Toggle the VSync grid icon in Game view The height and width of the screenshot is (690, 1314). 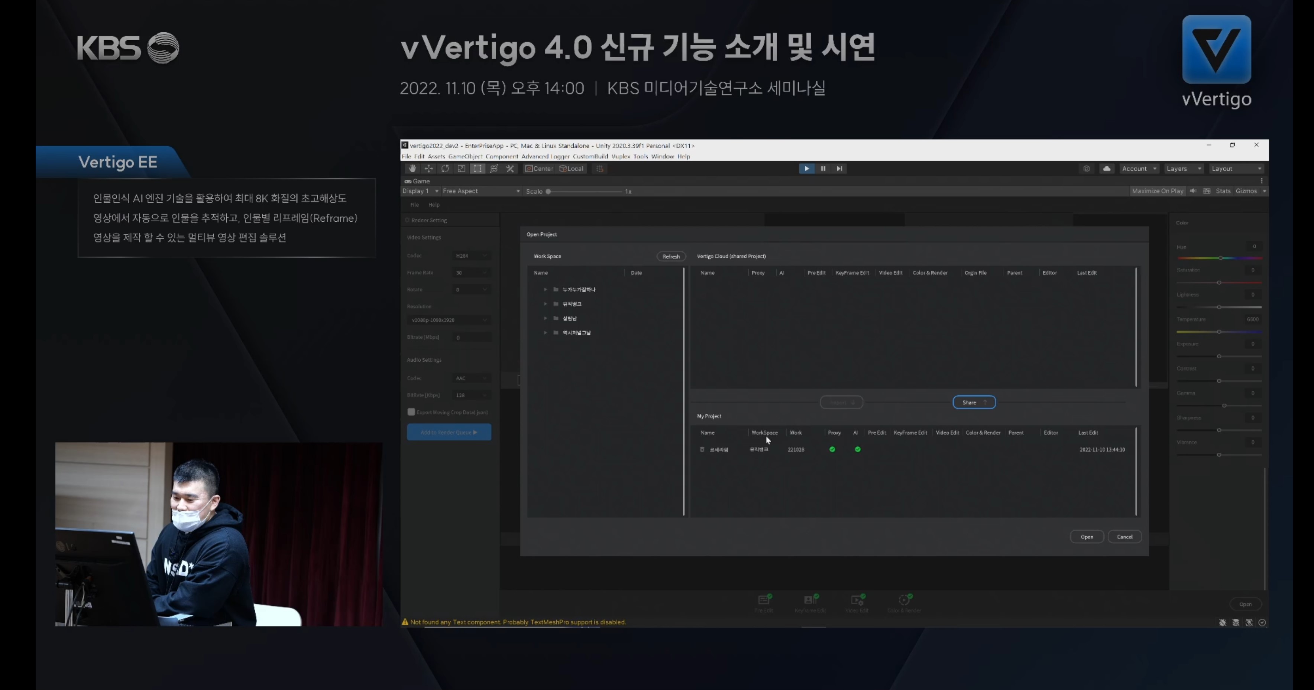pyautogui.click(x=1206, y=191)
